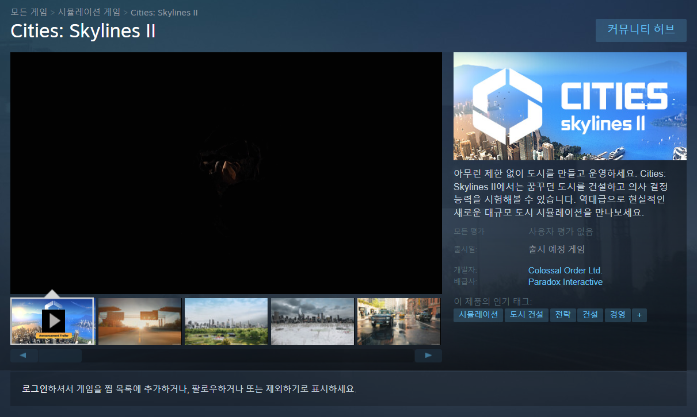Click the 사용자 평가 없음 review text
Screen dimensions: 697x417
tap(561, 231)
